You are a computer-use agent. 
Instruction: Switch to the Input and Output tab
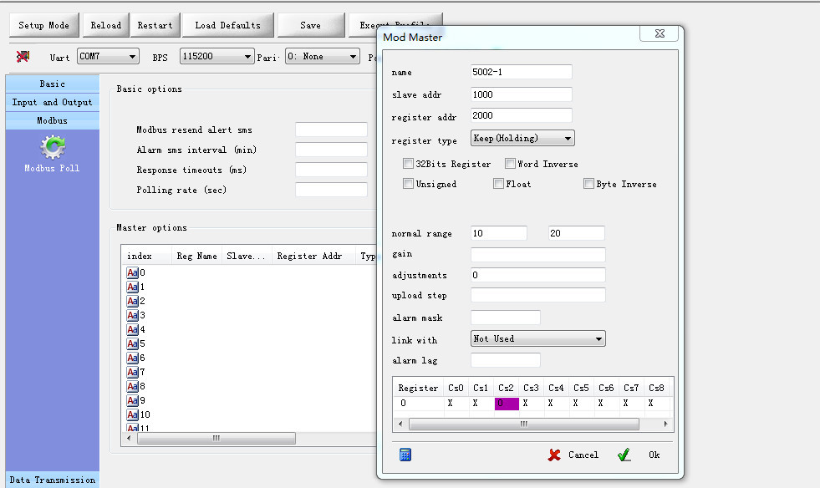(x=53, y=102)
